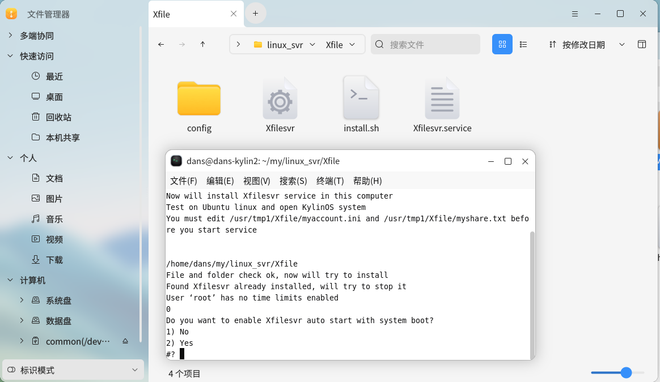
Task: Expand the 多端协同 sidebar section
Action: (x=10, y=36)
